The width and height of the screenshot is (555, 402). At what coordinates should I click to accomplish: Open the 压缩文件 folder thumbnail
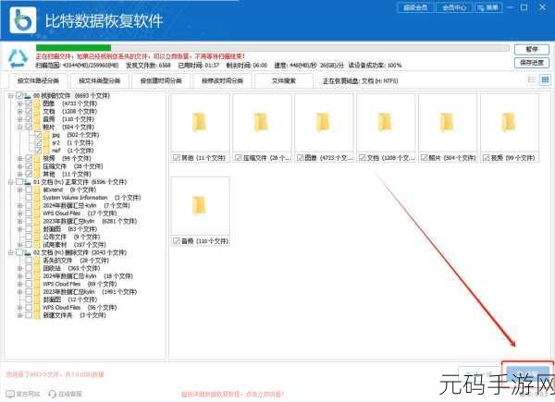click(x=262, y=123)
